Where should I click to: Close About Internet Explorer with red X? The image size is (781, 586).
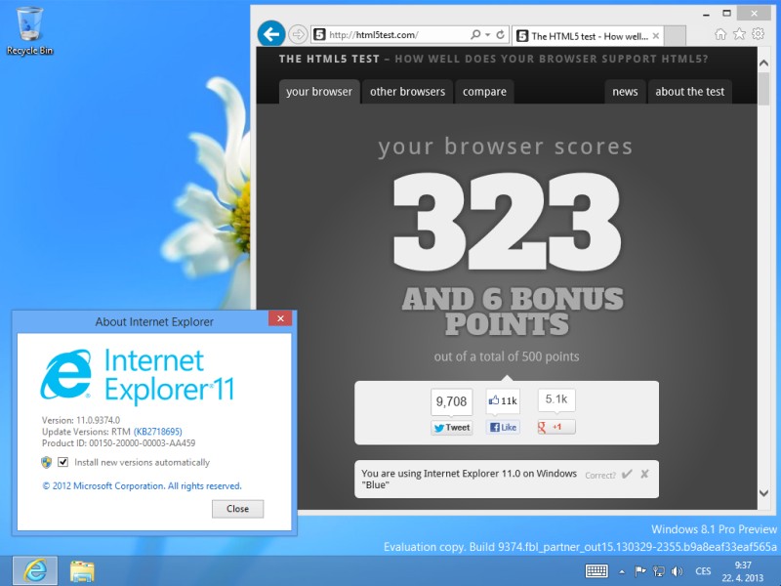[280, 318]
